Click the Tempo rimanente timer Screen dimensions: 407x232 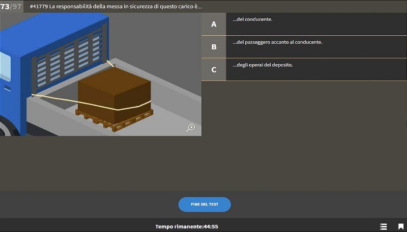point(187,226)
